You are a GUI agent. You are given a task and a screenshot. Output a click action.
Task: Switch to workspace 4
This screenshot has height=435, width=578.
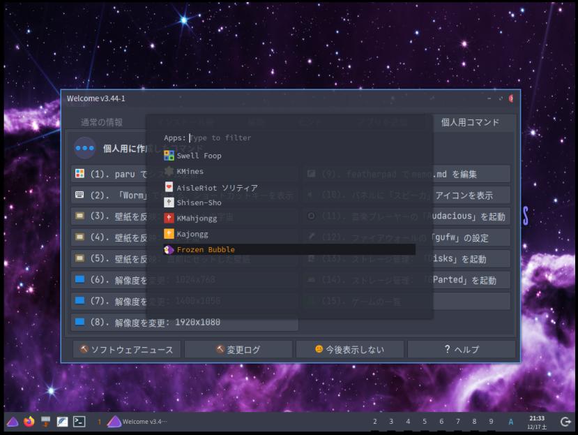(x=408, y=421)
